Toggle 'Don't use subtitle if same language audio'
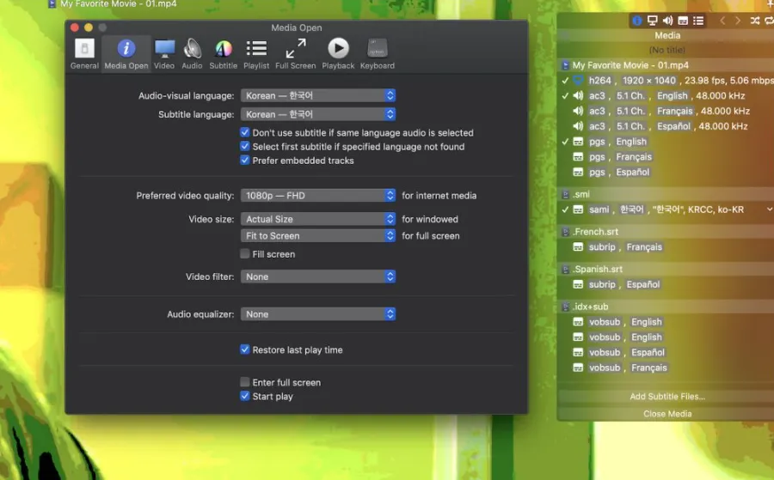 245,132
